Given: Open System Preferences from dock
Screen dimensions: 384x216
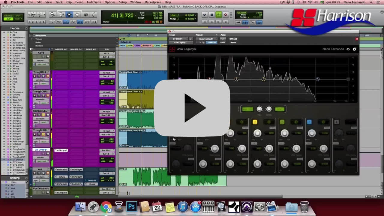Looking at the screenshot, I should [x=259, y=207].
